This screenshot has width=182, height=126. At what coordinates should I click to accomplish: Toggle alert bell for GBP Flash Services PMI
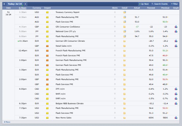[x=115, y=84]
